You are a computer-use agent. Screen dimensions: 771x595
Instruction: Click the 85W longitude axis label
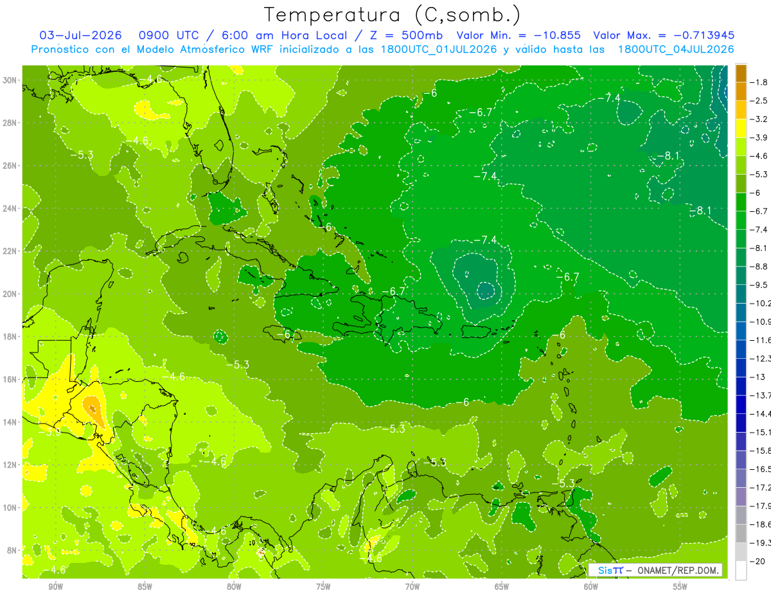coord(145,587)
